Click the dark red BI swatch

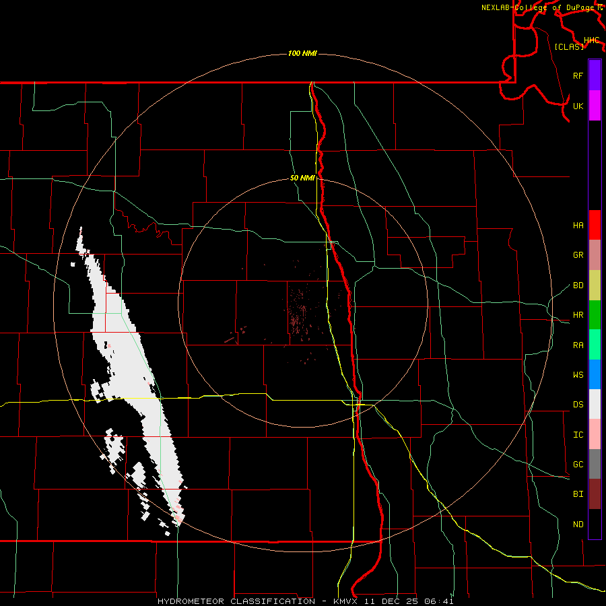(x=595, y=494)
